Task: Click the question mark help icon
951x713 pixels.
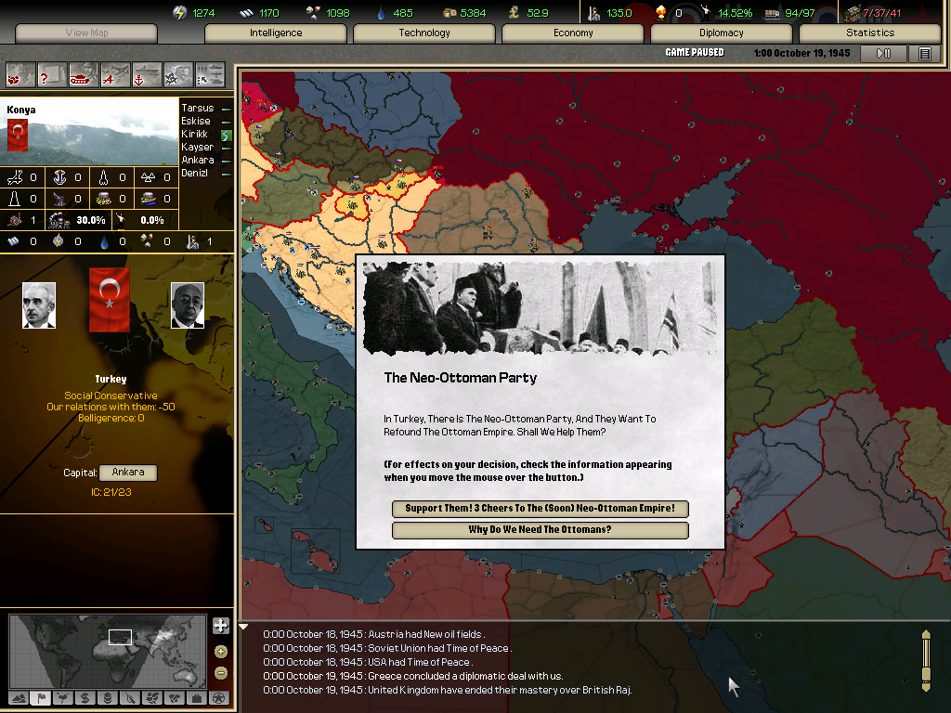Action: pyautogui.click(x=52, y=74)
